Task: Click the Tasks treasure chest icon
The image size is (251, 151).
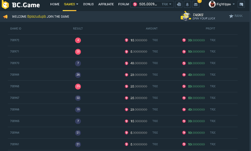Action: 186,16
